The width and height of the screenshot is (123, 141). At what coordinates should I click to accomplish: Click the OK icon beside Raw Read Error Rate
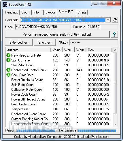pos(8,55)
